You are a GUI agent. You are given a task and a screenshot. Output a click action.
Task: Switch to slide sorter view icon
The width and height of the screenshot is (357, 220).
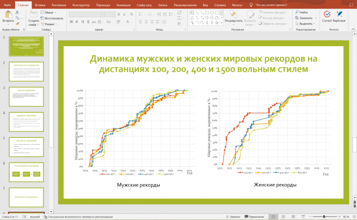pos(283,217)
